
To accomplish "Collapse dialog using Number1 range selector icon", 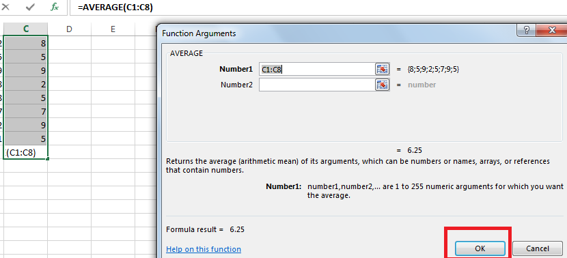I will pyautogui.click(x=382, y=70).
